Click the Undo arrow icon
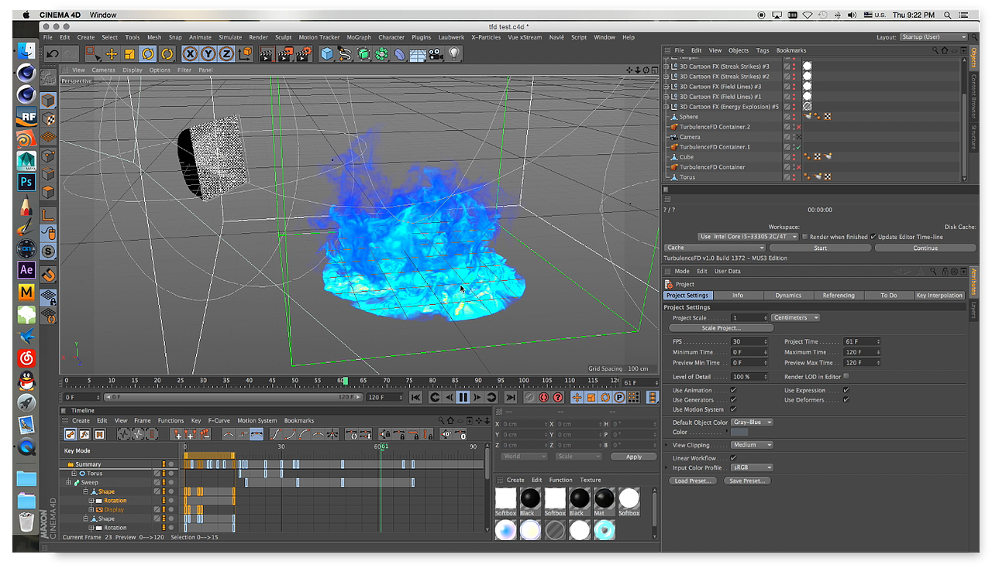 click(52, 53)
